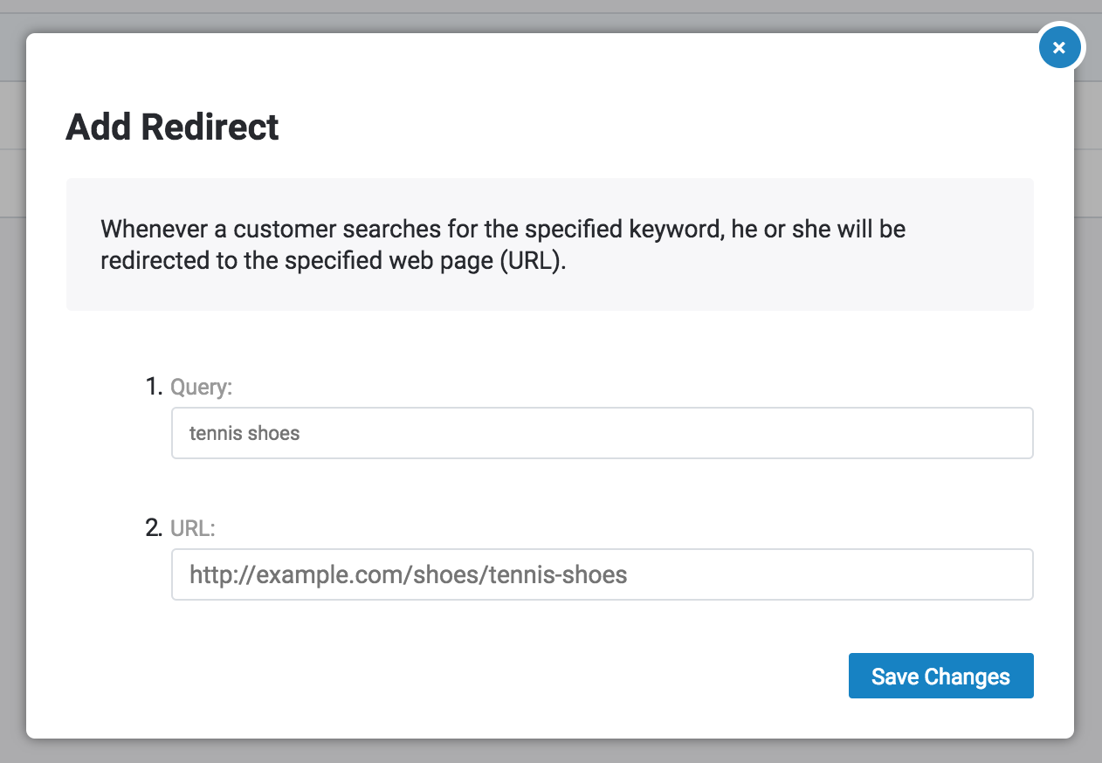The width and height of the screenshot is (1102, 763).
Task: Click the "Query:" field label
Action: 202,387
